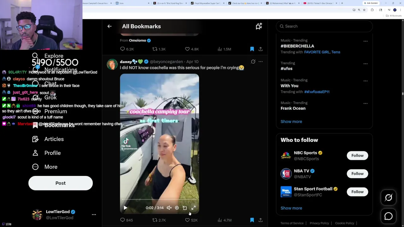Open Grok icon on danny's post
404x227 pixels.
253,62
